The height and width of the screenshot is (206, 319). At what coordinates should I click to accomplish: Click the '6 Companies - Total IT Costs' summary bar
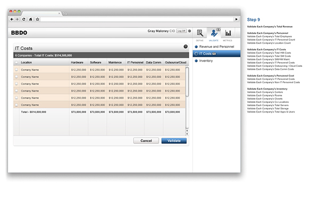click(x=101, y=55)
